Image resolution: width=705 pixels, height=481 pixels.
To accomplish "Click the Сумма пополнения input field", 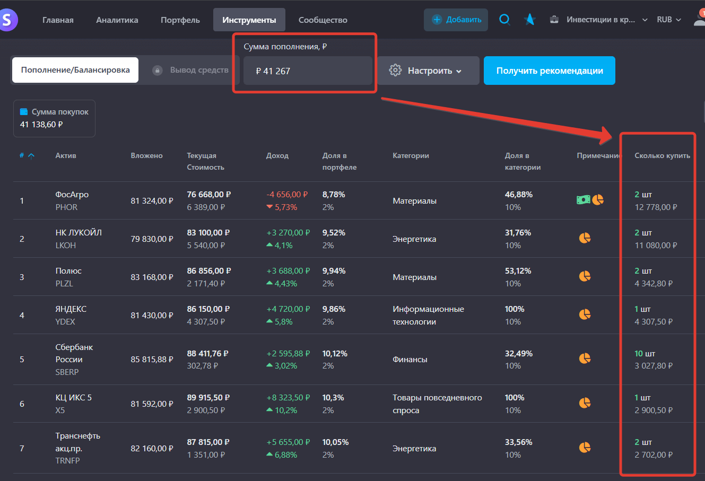I will tap(307, 71).
